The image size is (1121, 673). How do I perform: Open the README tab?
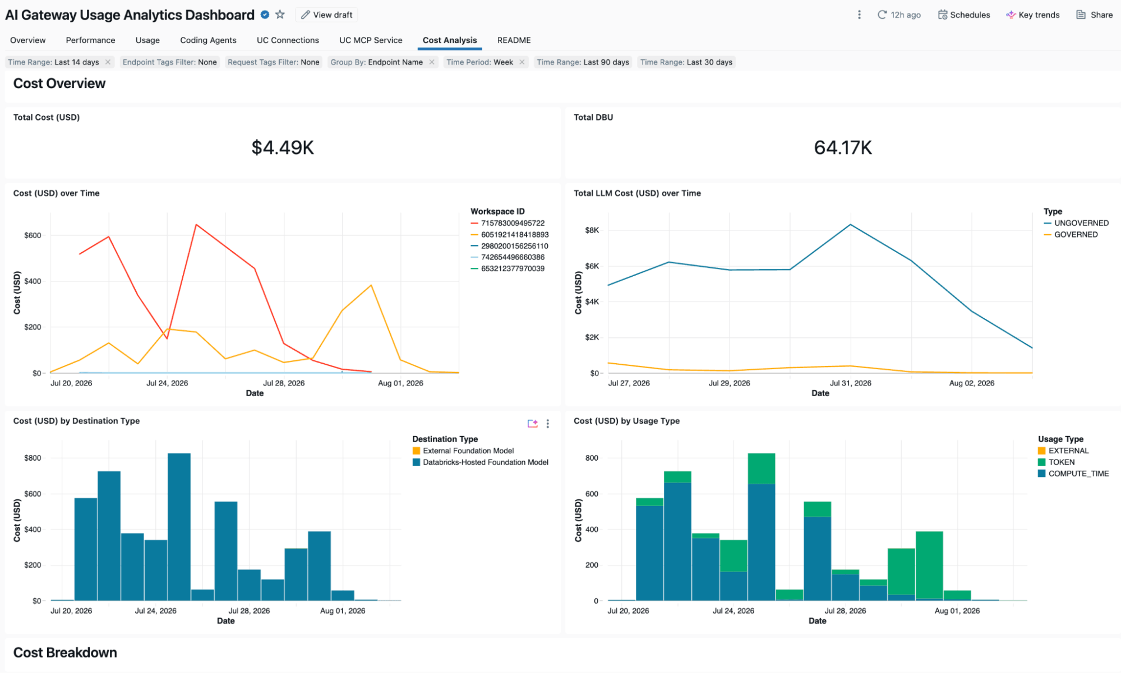(x=514, y=40)
